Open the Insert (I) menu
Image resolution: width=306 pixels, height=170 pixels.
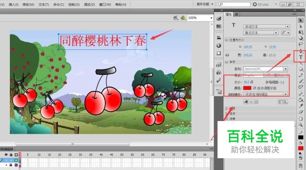(x=14, y=5)
